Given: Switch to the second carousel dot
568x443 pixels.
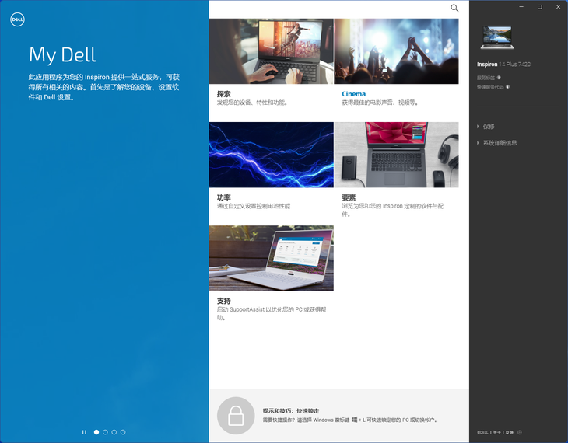Looking at the screenshot, I should 105,431.
